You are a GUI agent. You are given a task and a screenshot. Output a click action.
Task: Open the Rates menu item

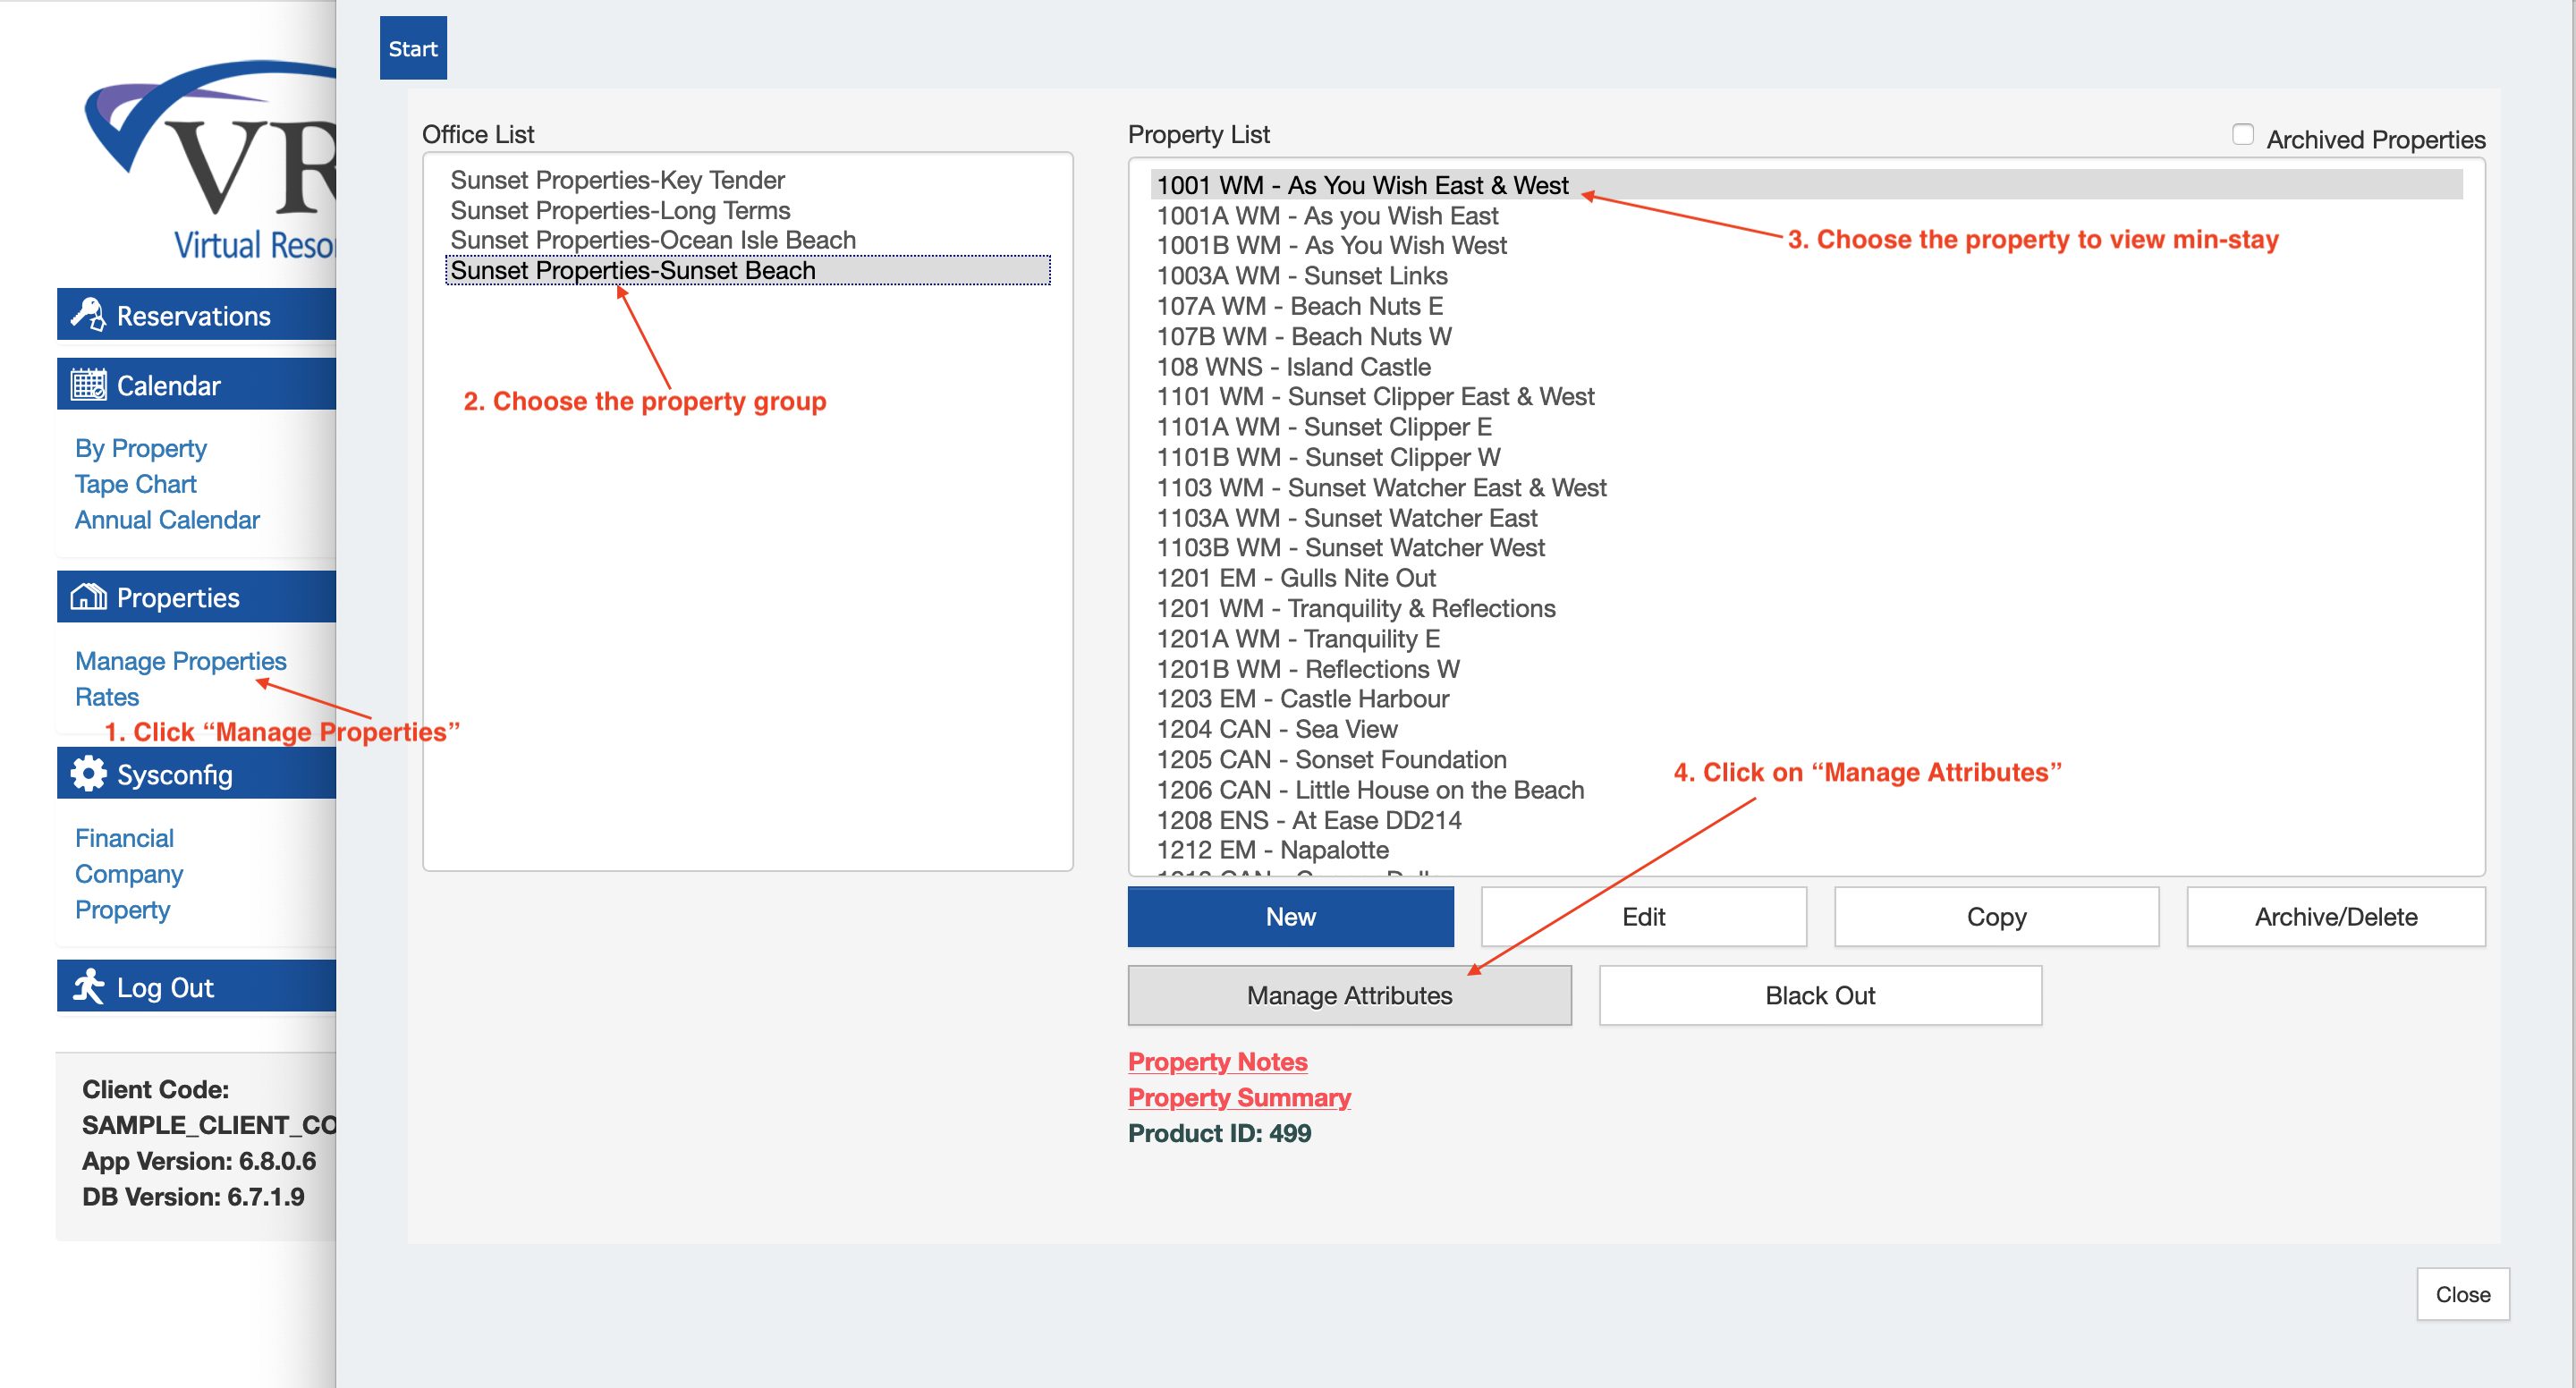pos(107,697)
